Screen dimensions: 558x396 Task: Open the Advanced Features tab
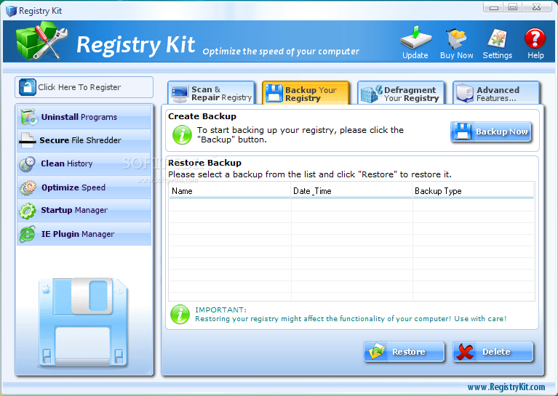pos(496,94)
